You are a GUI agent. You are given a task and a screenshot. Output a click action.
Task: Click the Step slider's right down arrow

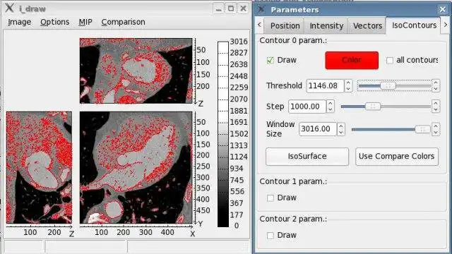[x=436, y=110]
